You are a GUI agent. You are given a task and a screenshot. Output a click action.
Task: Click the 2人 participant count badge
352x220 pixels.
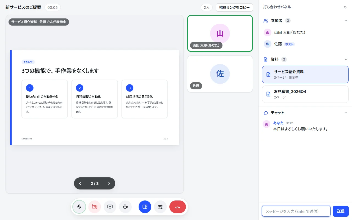[x=207, y=7]
